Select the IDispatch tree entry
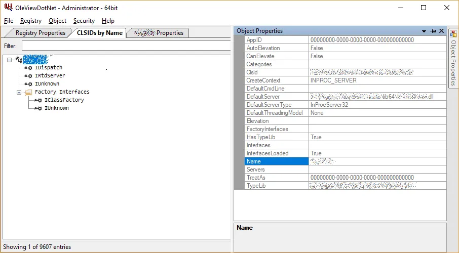This screenshot has width=459, height=253. click(x=49, y=68)
